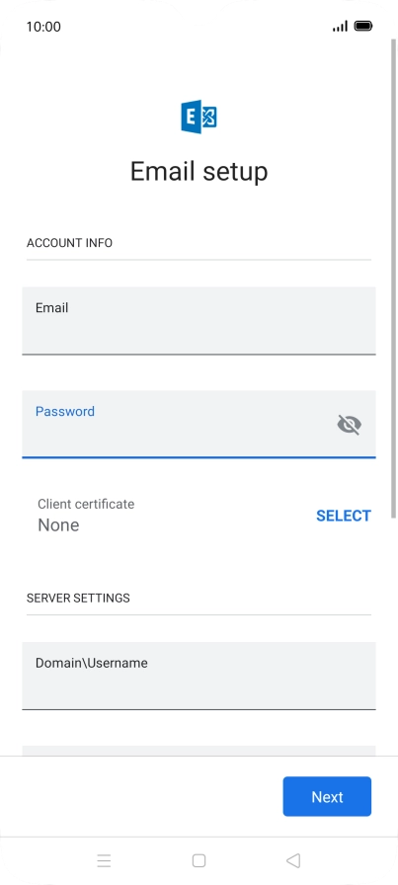Tap the Email setup heading
Screen dimensions: 398x885
199,171
